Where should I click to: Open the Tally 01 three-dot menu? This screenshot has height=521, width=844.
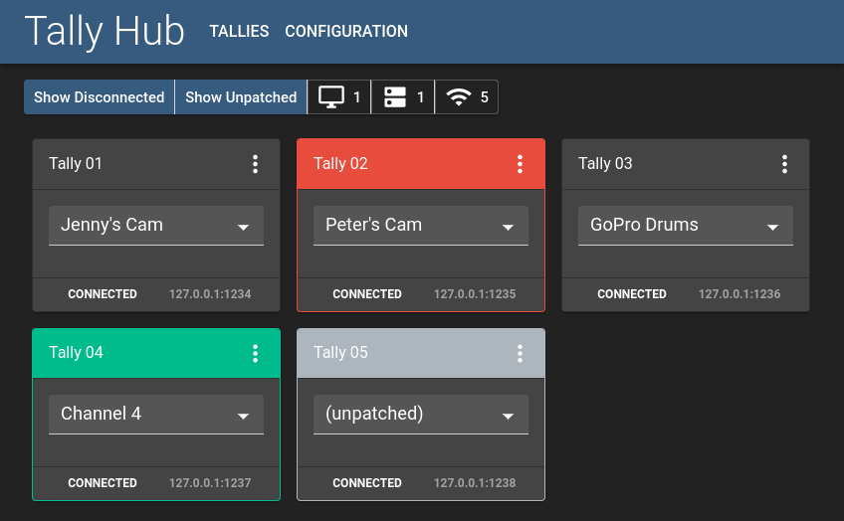(x=256, y=164)
